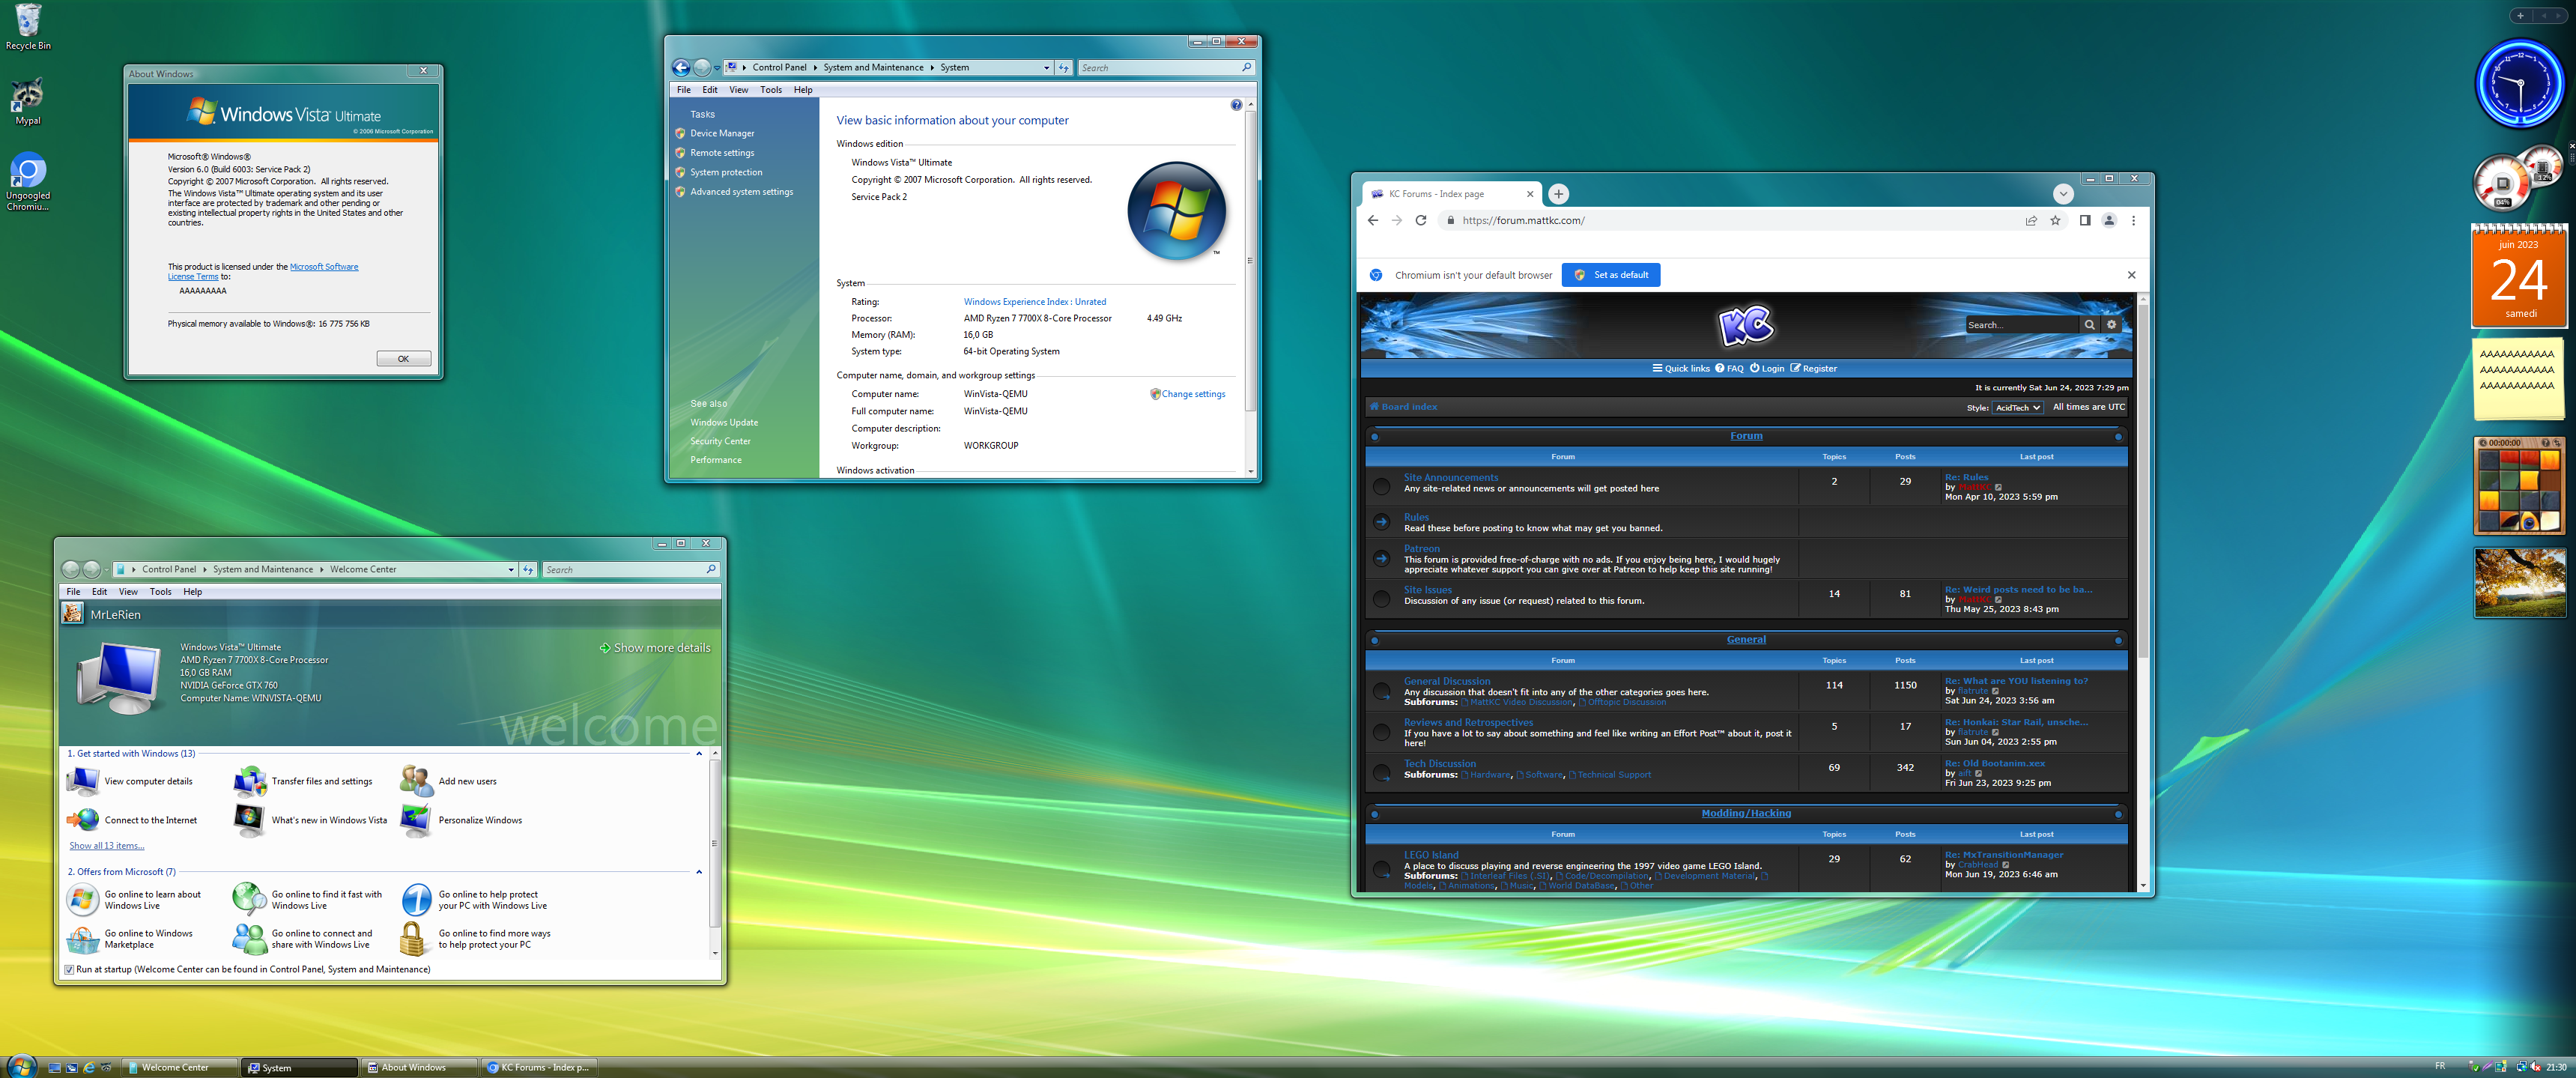Open the Chromium tab search dropdown
Screen dimensions: 2576x1078
(x=2062, y=194)
